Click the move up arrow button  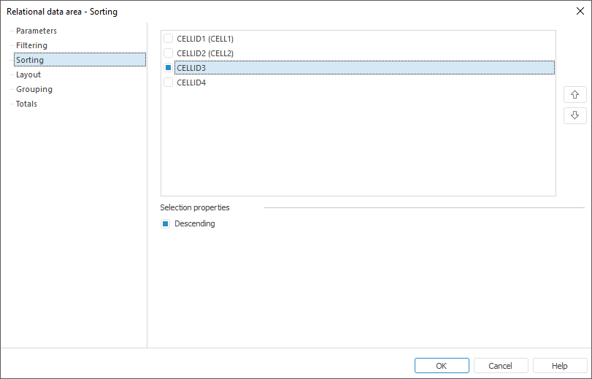click(574, 95)
